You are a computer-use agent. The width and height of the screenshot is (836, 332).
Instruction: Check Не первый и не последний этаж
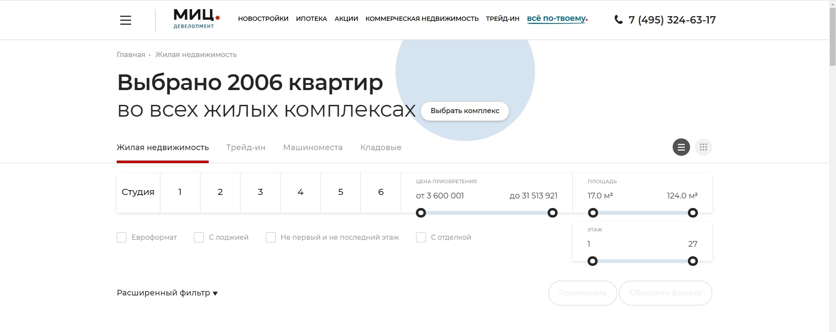pos(271,237)
